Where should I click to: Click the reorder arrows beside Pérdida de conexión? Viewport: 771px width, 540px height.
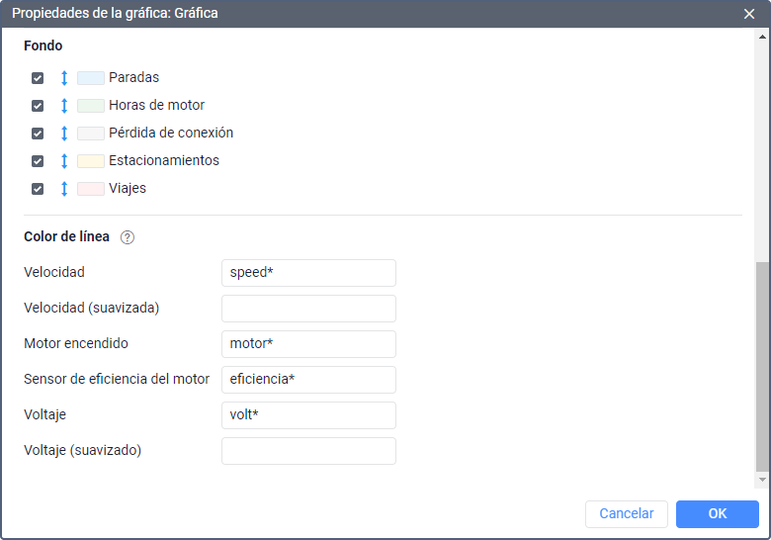tap(64, 133)
